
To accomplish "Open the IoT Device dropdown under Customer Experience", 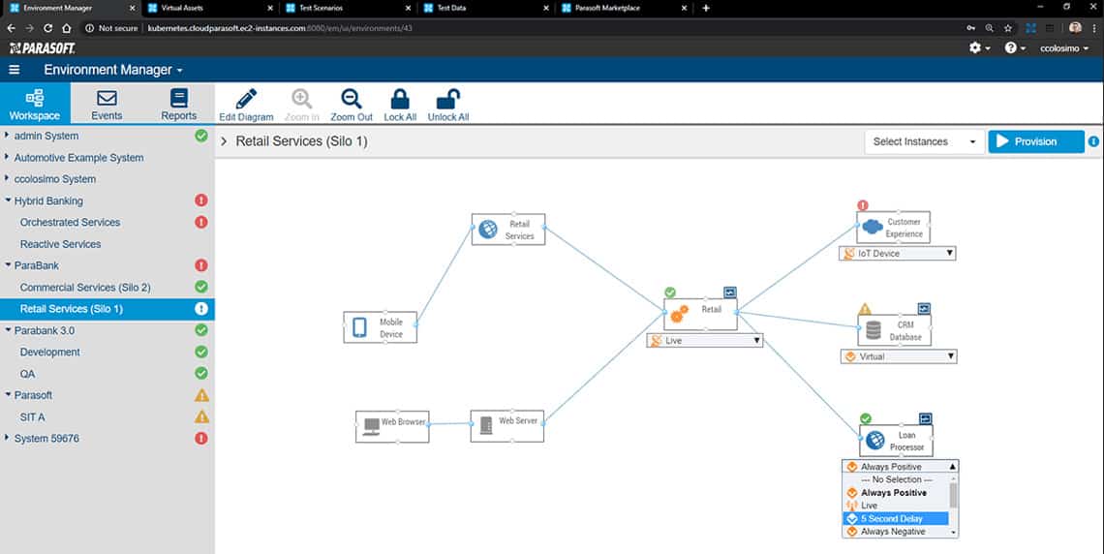I will coord(898,254).
